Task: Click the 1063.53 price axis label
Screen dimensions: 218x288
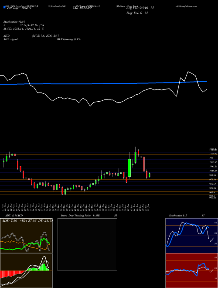Action: [213, 162]
